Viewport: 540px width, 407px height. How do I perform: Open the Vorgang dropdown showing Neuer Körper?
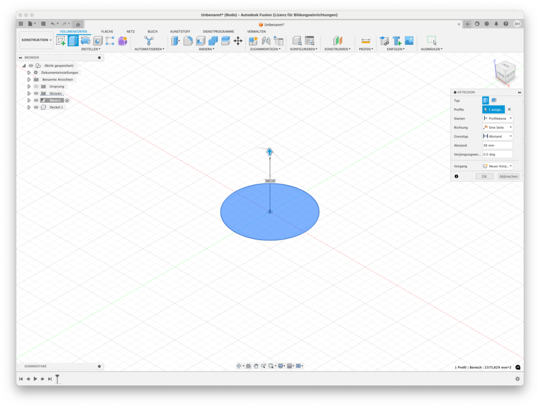497,166
